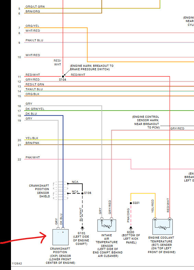Select the PNK/LT BLU wire label
Image resolution: width=194 pixels, height=270 pixels.
tap(34, 40)
